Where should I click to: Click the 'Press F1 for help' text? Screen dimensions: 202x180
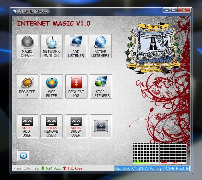[x=26, y=168]
